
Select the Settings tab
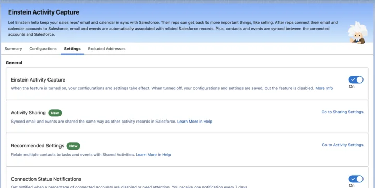pyautogui.click(x=72, y=49)
